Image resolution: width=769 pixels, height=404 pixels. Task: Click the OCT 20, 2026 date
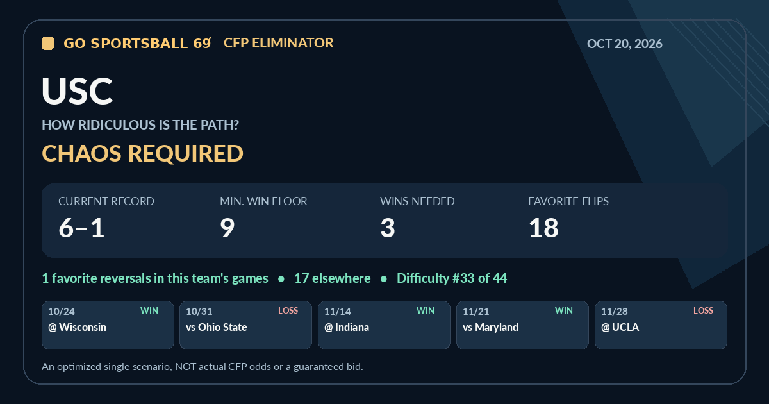[x=625, y=44]
